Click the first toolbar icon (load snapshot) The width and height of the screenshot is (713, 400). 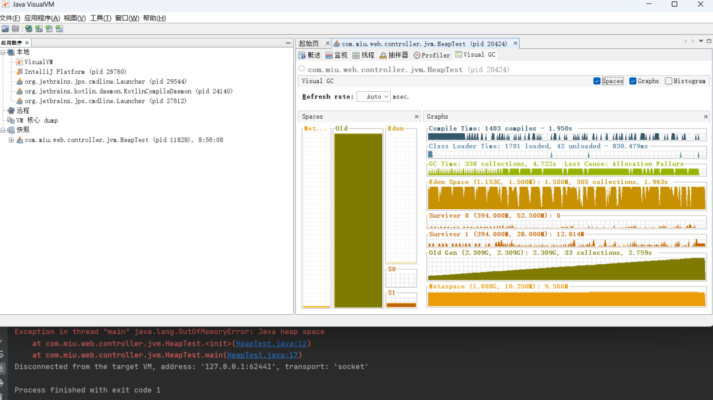(x=5, y=28)
